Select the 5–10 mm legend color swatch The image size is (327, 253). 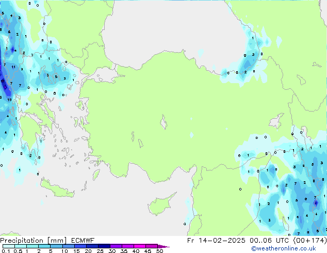point(56,246)
